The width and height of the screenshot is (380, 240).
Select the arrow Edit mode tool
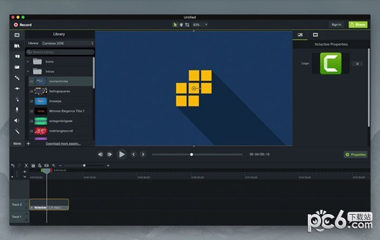pyautogui.click(x=175, y=25)
